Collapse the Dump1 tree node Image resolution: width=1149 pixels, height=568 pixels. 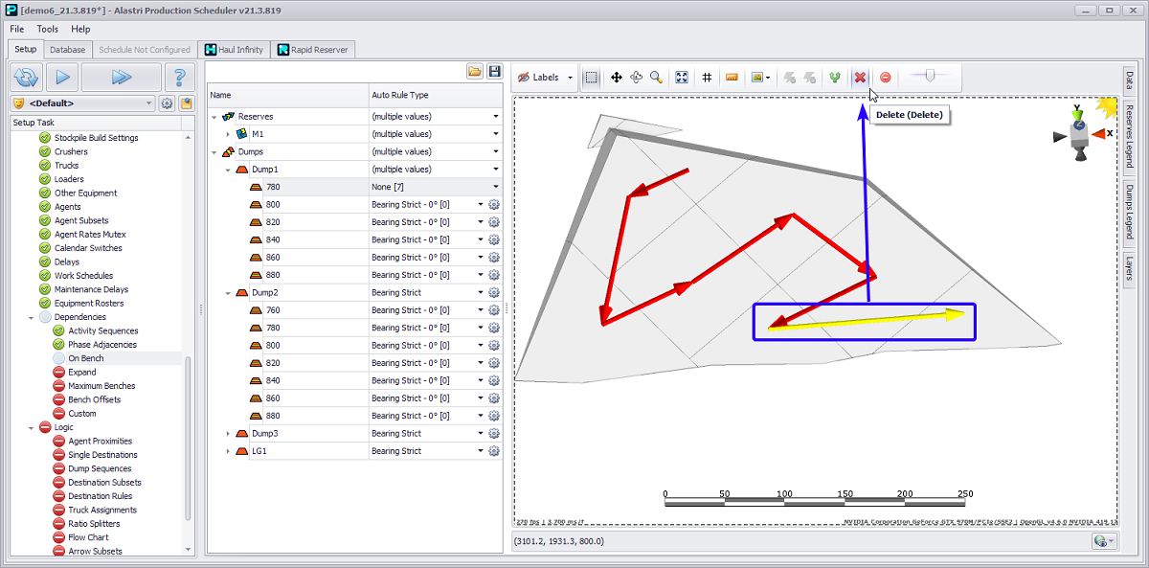[x=227, y=170]
